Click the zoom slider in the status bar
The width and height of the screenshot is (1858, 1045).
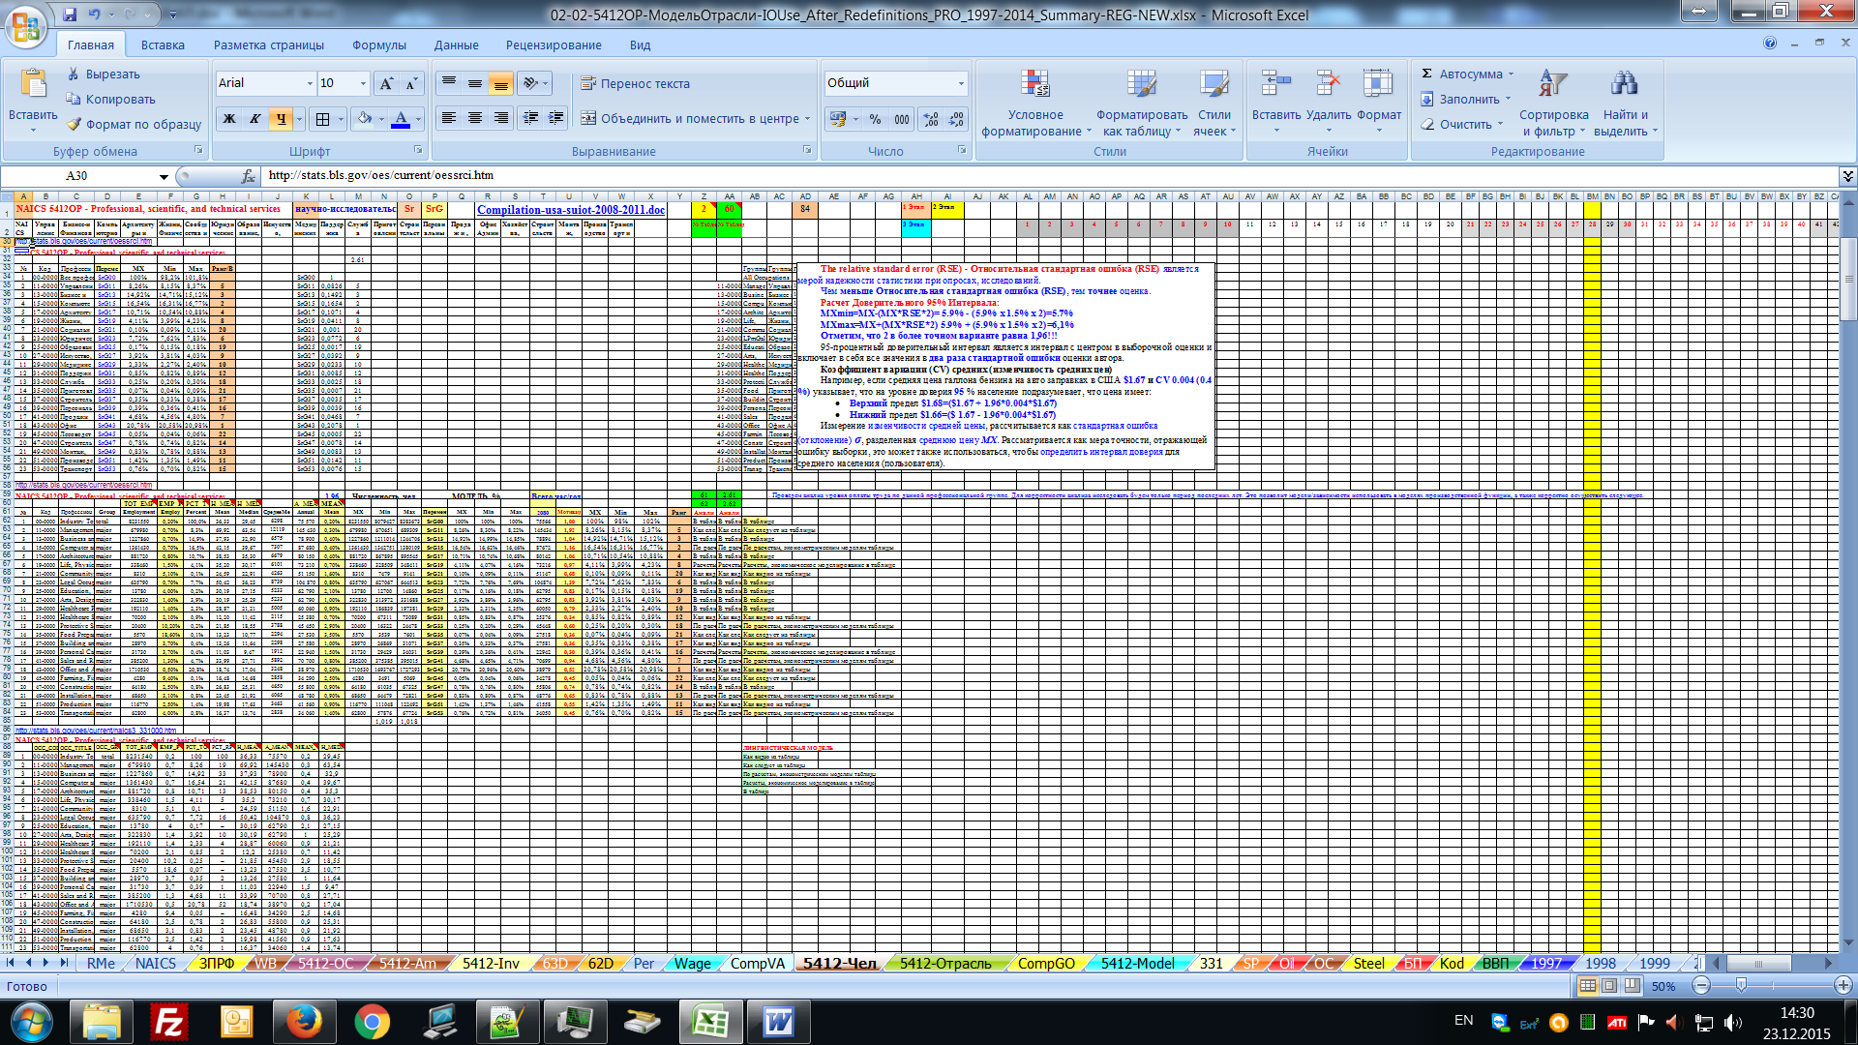[x=1741, y=985]
